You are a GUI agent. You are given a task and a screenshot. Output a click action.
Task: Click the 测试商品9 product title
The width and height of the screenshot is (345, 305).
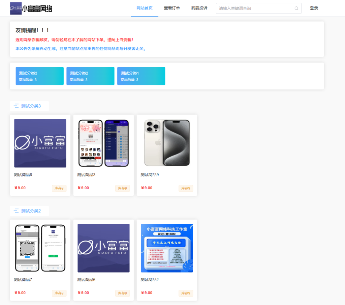tap(150, 175)
